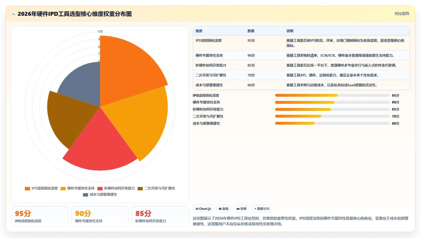Click the IPD流程固化深度 progress bar
The height and width of the screenshot is (238, 421).
pyautogui.click(x=332, y=95)
